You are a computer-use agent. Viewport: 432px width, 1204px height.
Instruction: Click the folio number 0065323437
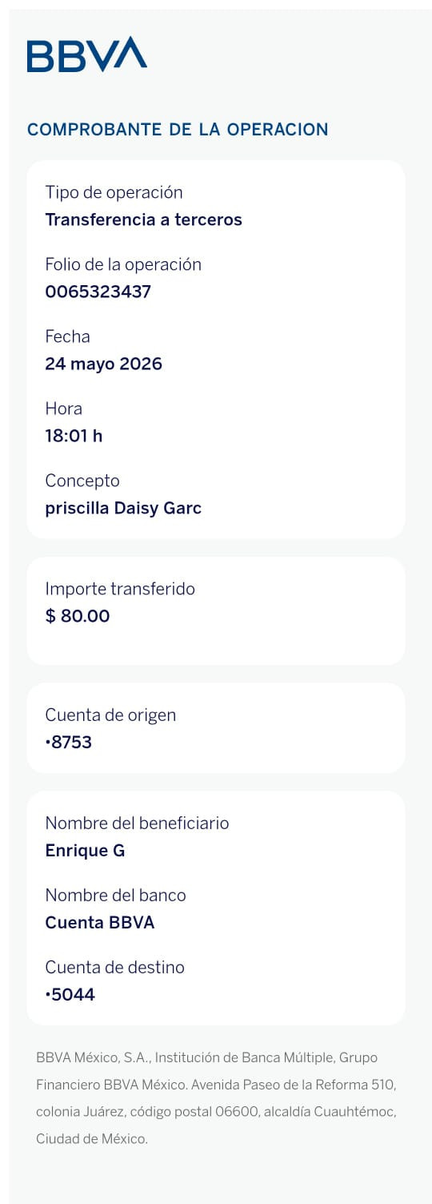98,292
